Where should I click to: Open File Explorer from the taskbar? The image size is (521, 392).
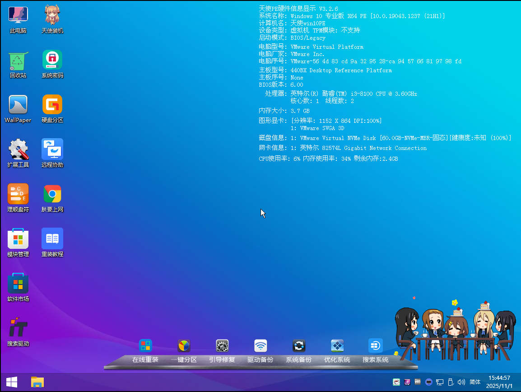tap(37, 383)
